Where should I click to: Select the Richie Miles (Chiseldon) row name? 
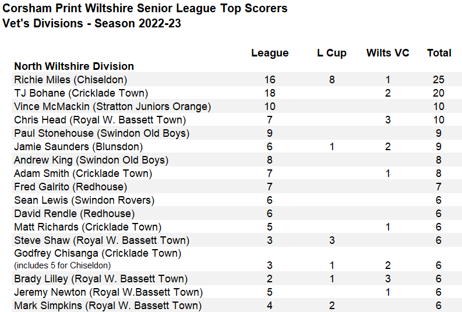(x=70, y=80)
